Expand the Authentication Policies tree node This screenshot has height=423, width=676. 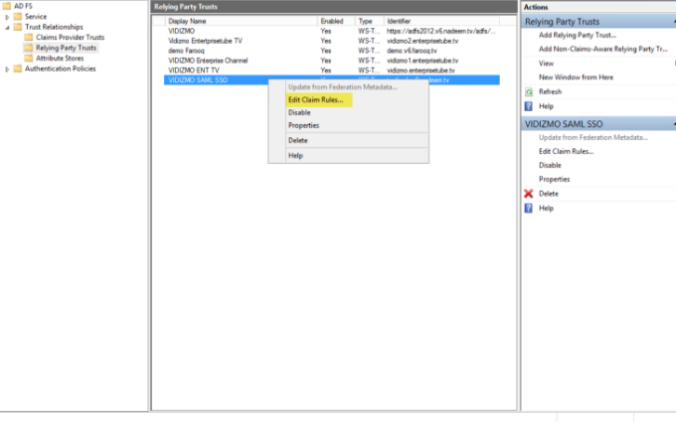8,69
